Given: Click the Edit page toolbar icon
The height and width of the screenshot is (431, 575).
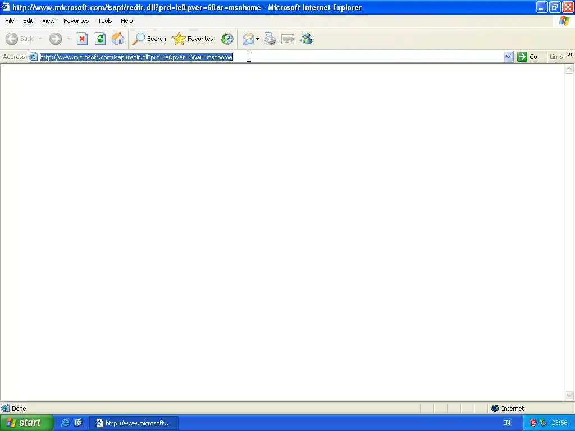Looking at the screenshot, I should (x=288, y=39).
